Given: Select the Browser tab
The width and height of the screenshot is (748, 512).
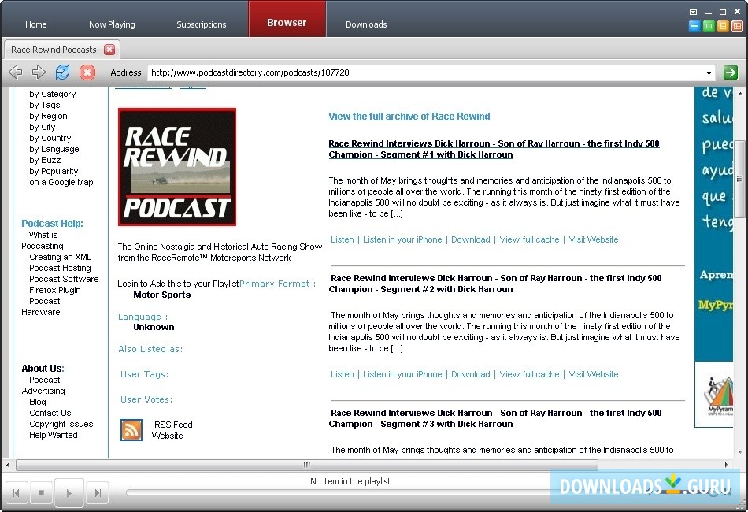Looking at the screenshot, I should 287,19.
